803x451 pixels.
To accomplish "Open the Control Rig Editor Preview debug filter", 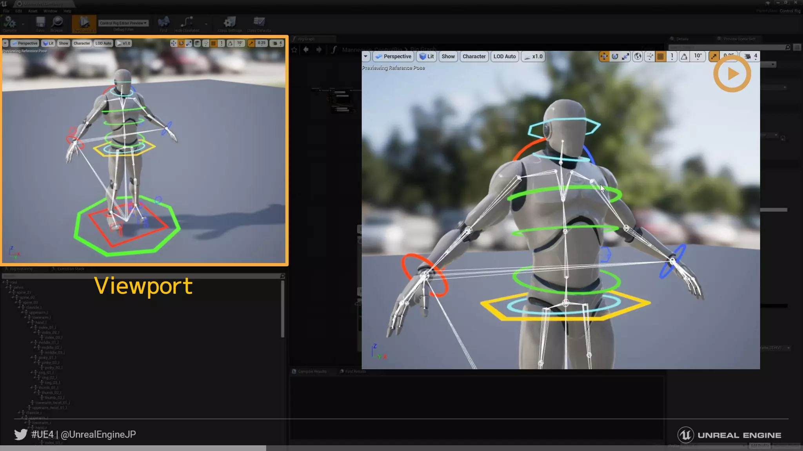I will point(124,23).
